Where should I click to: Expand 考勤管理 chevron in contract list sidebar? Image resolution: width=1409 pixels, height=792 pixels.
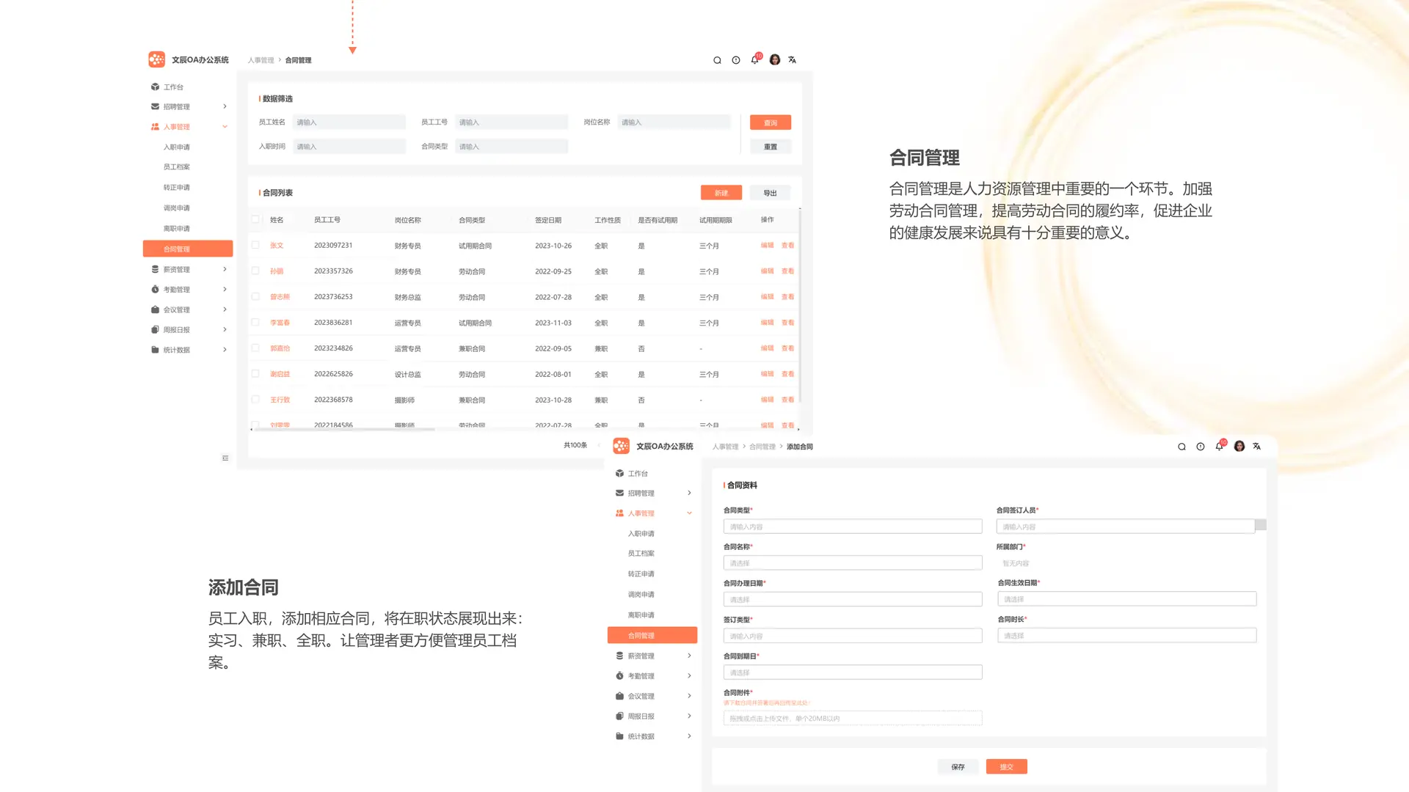coord(225,289)
